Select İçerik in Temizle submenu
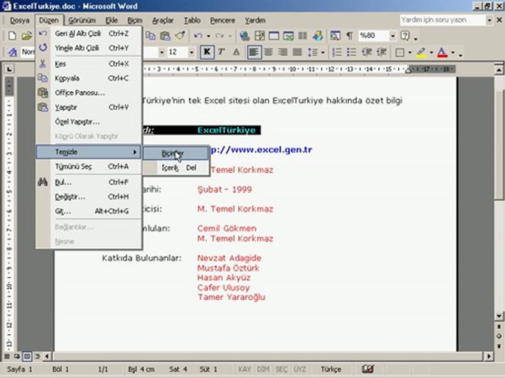 pyautogui.click(x=176, y=167)
